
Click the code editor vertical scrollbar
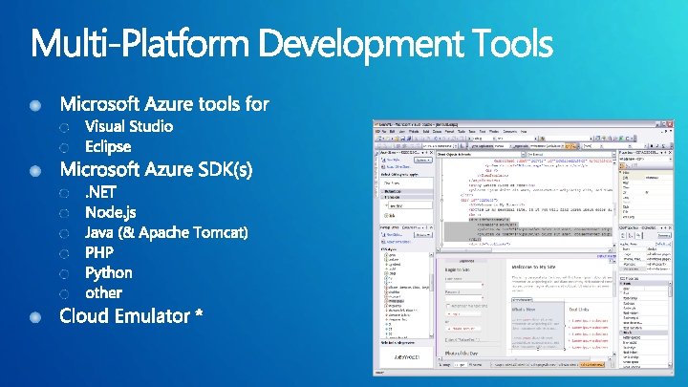pos(614,203)
